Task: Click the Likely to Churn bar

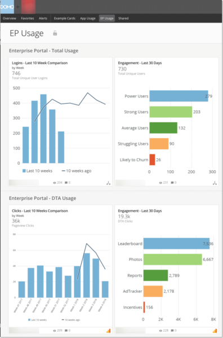Action: tap(152, 160)
